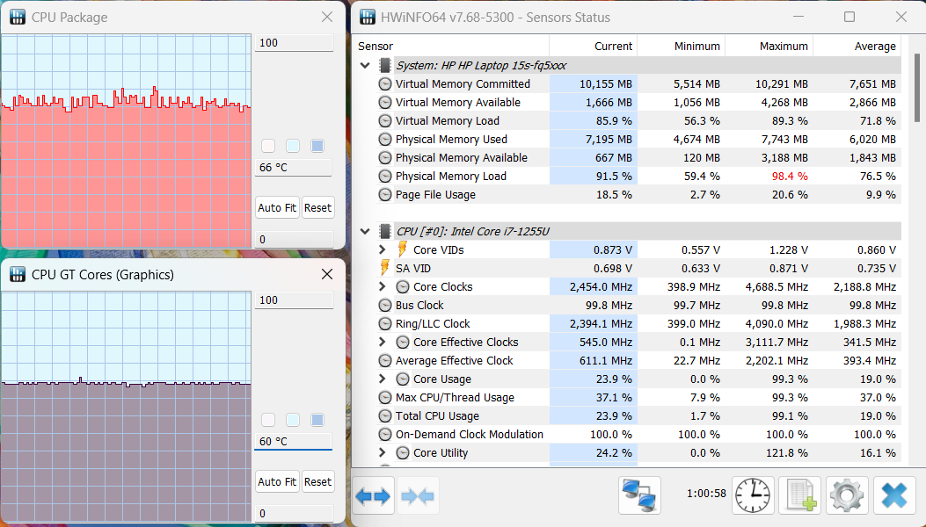Open the network monitors icon
Viewport: 926px width, 527px height.
tap(639, 495)
